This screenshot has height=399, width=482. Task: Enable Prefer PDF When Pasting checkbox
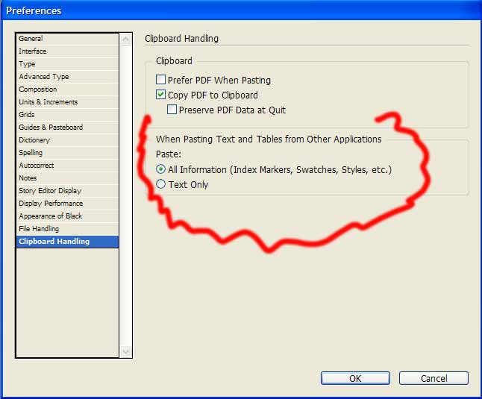[160, 80]
